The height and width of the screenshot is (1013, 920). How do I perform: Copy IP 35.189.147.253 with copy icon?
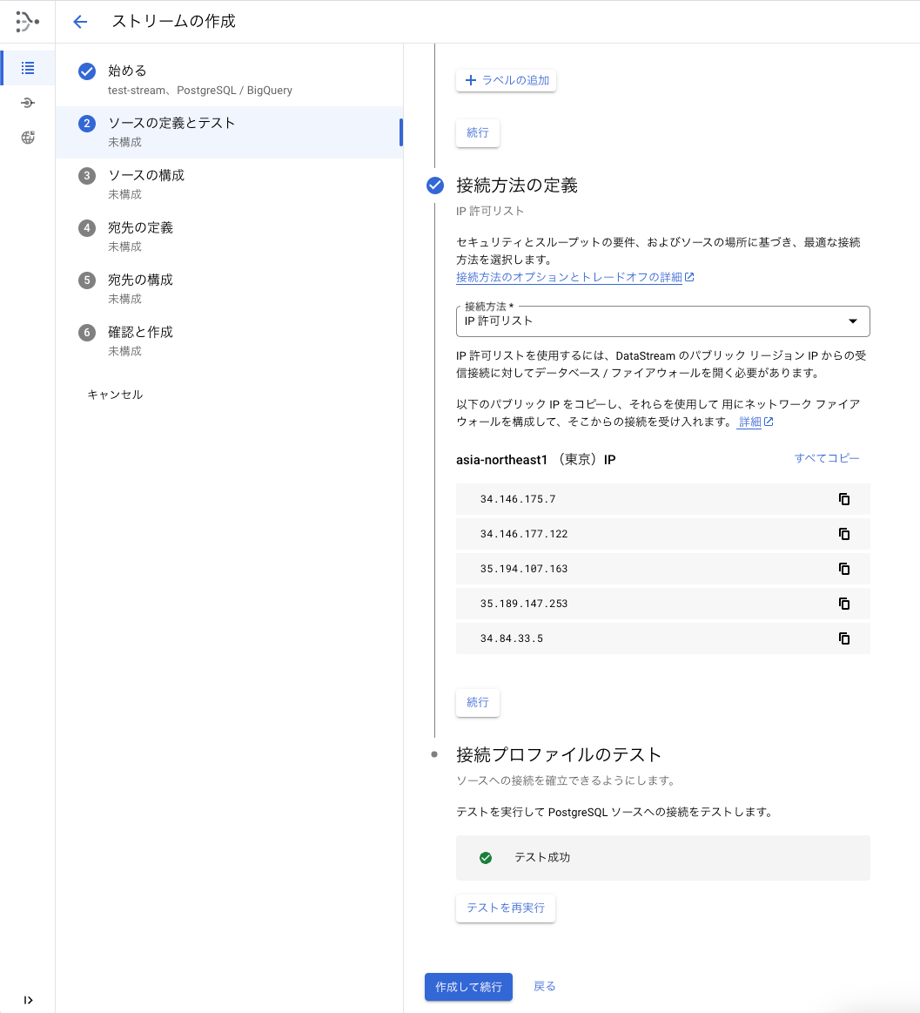843,604
